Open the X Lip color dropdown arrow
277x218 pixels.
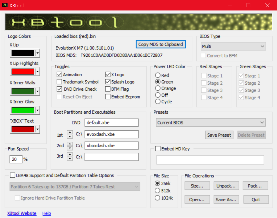pyautogui.click(x=38, y=53)
